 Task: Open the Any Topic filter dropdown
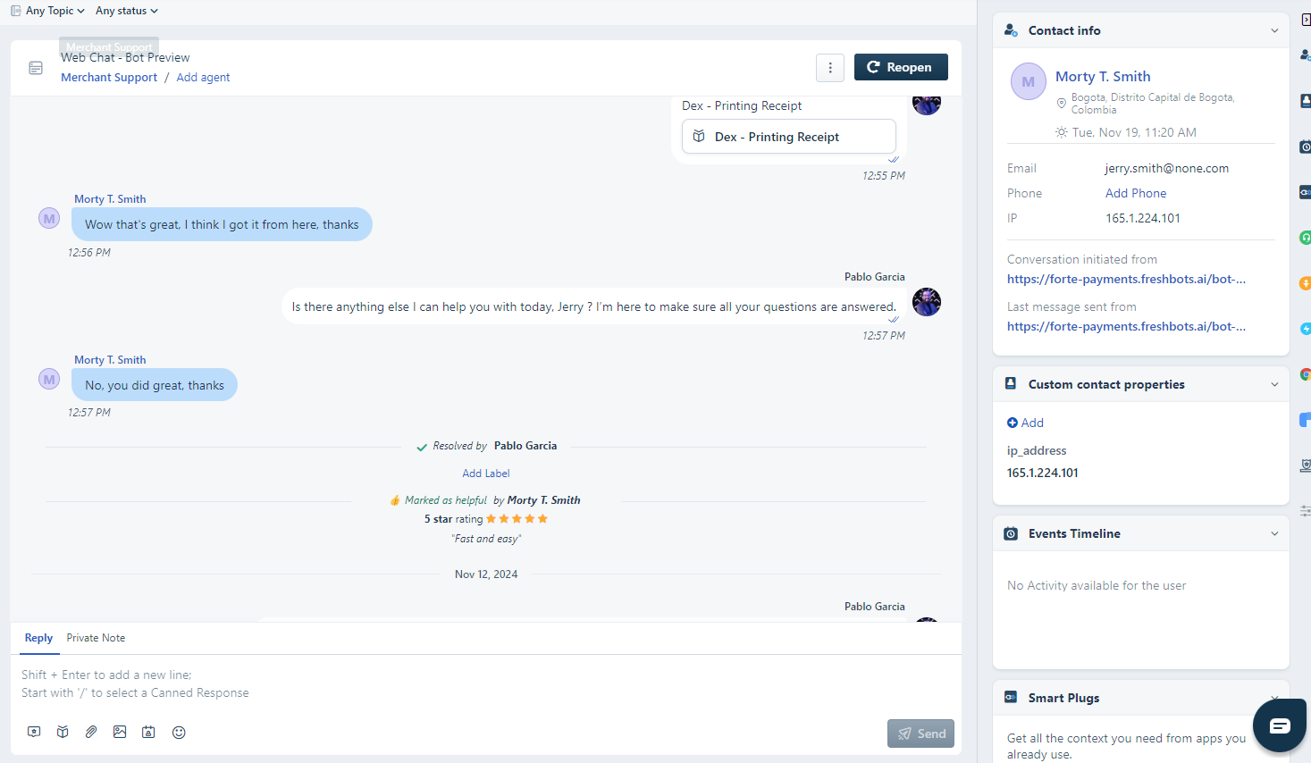coord(47,11)
